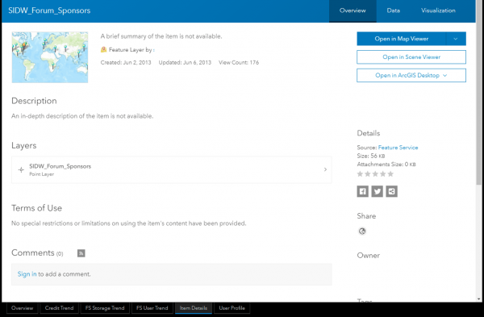
Task: Click the SIDW_Forum_Sponsors page title
Action: pyautogui.click(x=49, y=10)
